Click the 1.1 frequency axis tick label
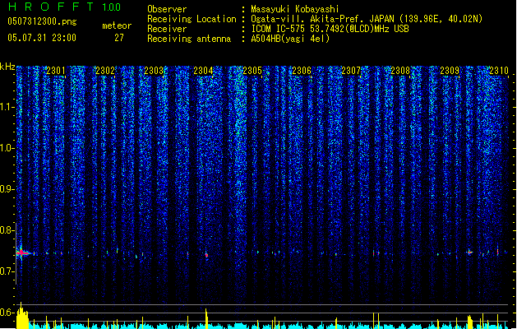The height and width of the screenshot is (329, 517). point(7,107)
